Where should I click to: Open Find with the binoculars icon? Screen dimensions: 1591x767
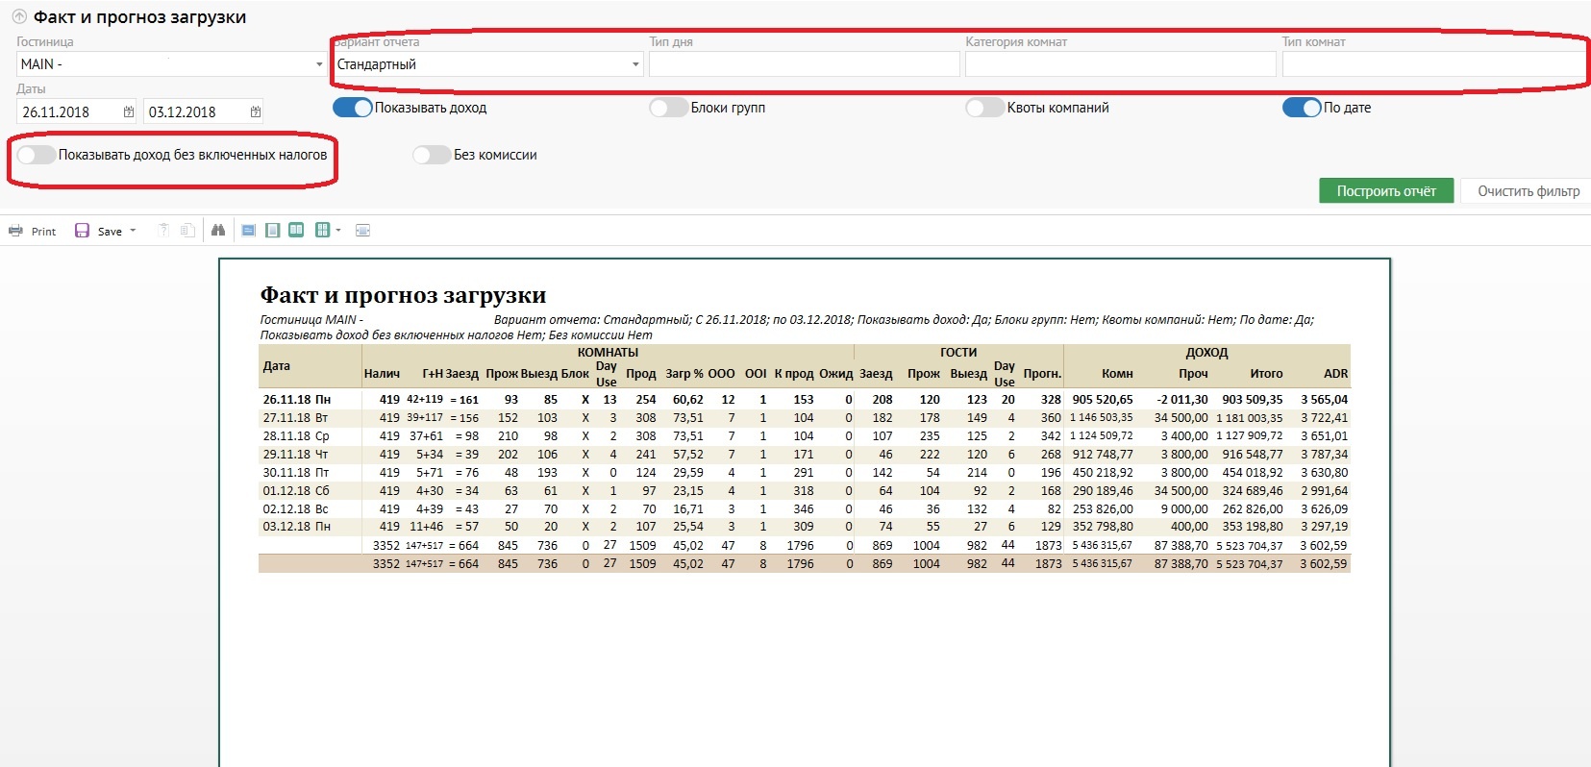[x=218, y=231]
